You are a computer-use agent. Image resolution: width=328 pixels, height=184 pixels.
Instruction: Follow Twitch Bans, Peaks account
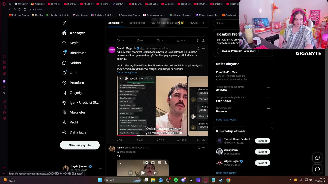pos(262,141)
